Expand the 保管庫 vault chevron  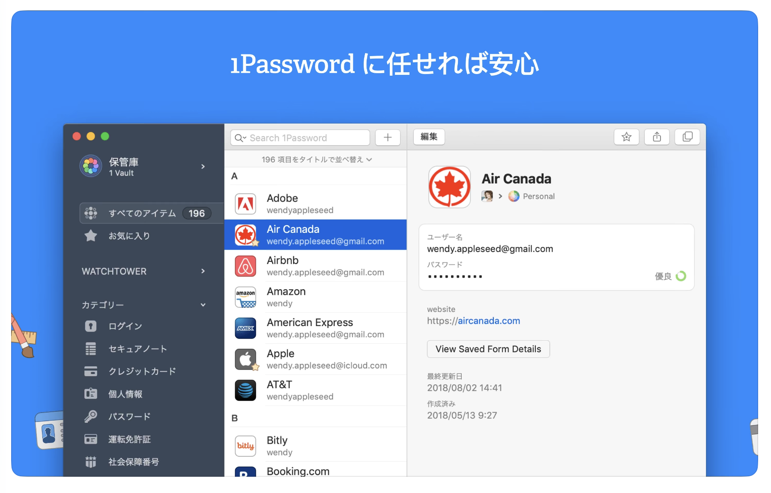tap(203, 166)
